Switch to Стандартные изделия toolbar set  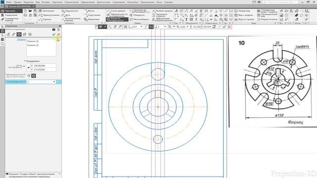pyautogui.click(x=10, y=19)
